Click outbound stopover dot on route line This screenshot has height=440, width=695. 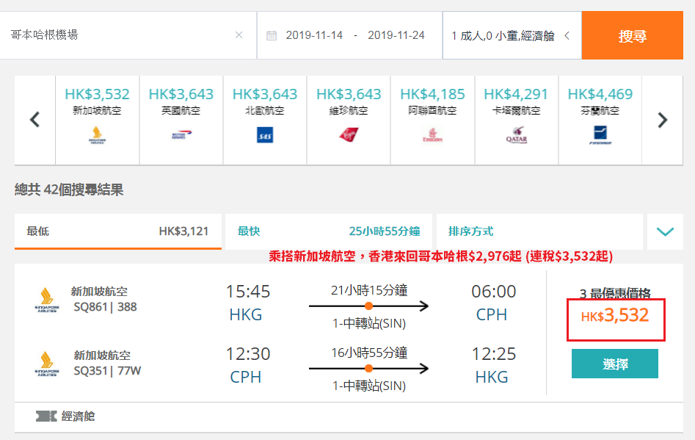pos(368,306)
